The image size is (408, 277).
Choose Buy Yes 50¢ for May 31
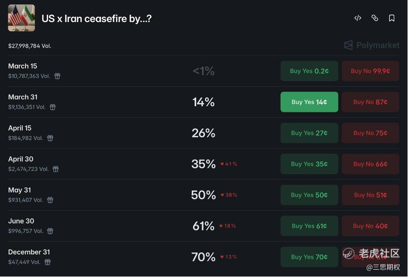(309, 195)
